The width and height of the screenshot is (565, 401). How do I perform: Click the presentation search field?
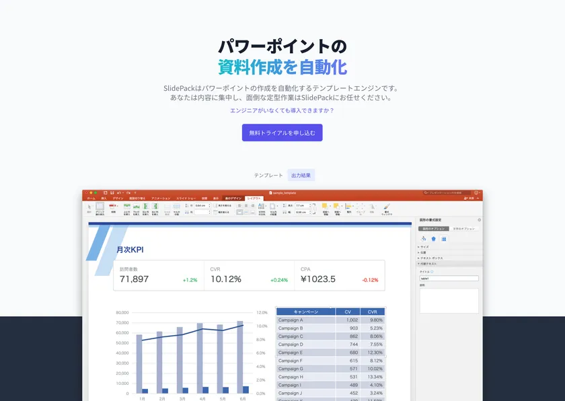(447, 192)
